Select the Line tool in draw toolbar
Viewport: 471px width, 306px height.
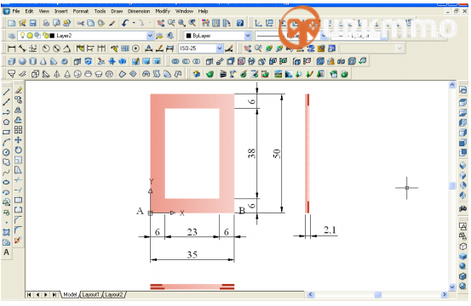tap(6, 92)
